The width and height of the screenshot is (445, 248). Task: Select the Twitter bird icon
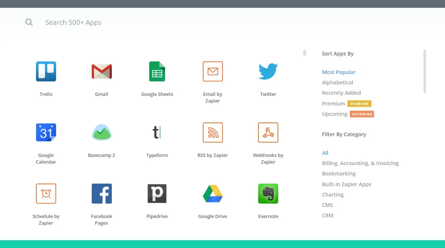point(268,71)
